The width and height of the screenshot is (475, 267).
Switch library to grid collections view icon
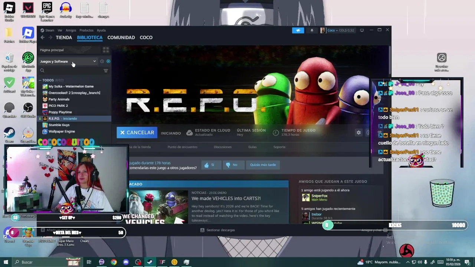pos(106,50)
